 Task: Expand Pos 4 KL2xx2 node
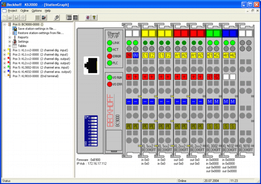tap(4, 63)
